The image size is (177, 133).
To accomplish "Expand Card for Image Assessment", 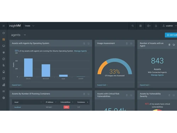I will 102,85.
